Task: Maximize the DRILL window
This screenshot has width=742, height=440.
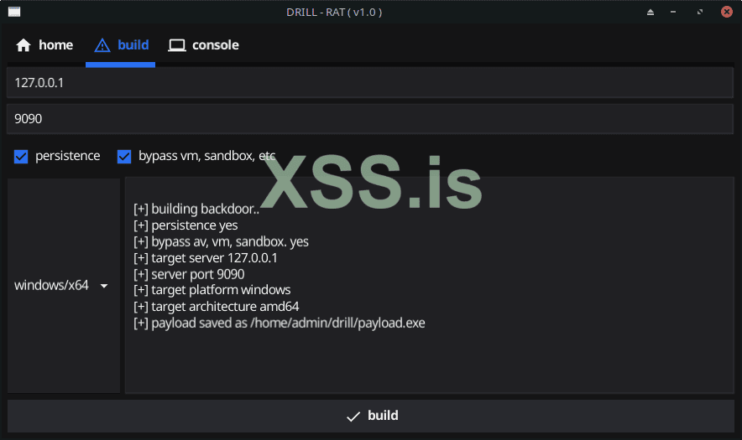Action: click(700, 12)
